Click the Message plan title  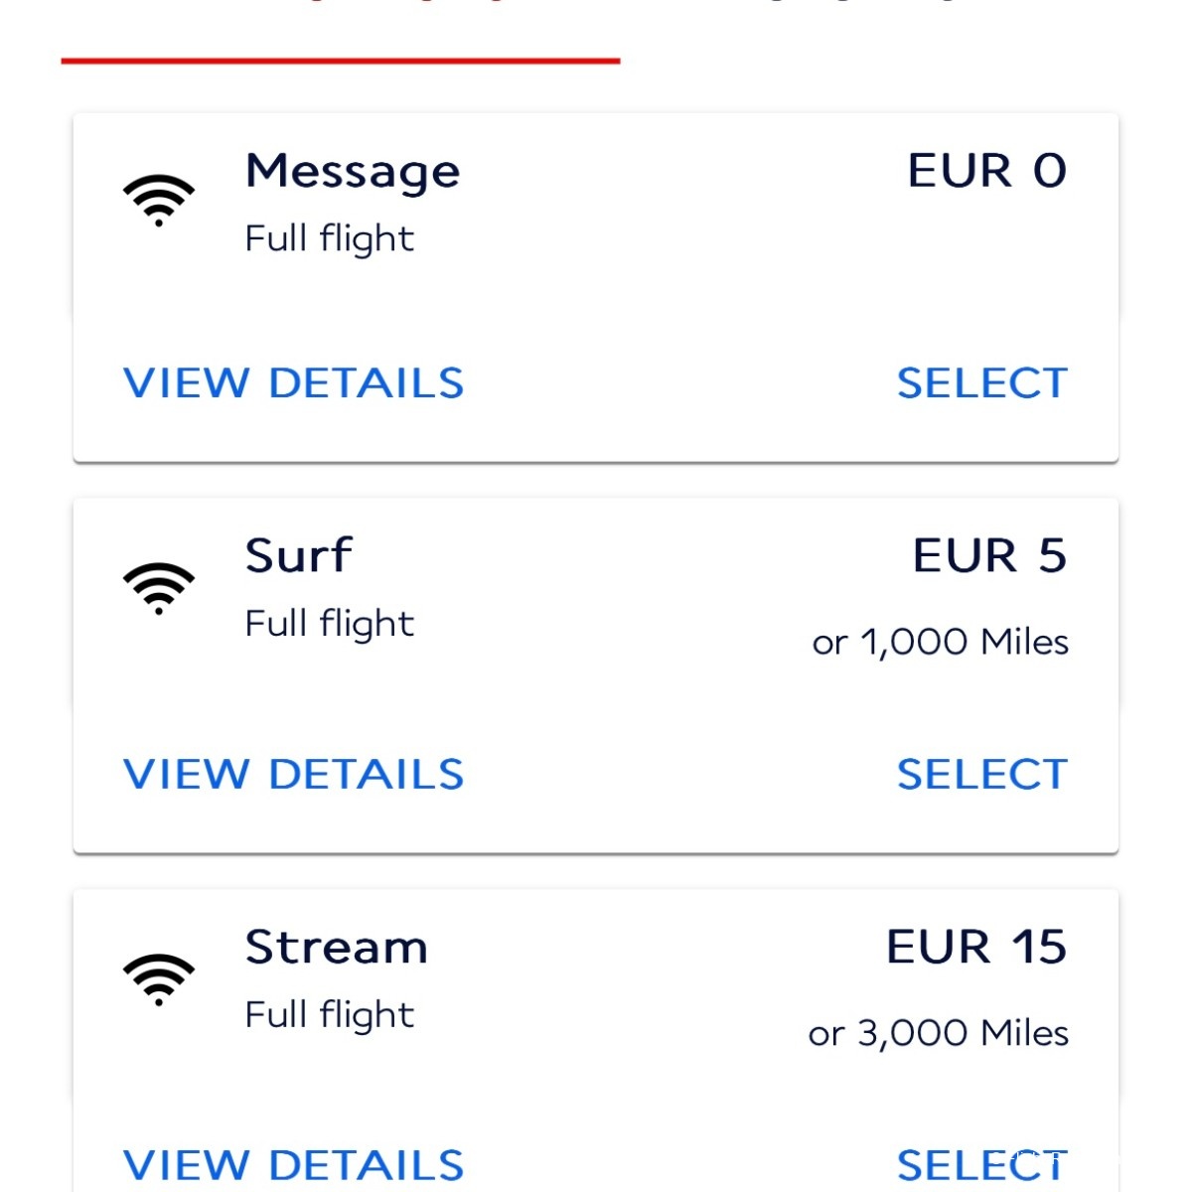353,172
